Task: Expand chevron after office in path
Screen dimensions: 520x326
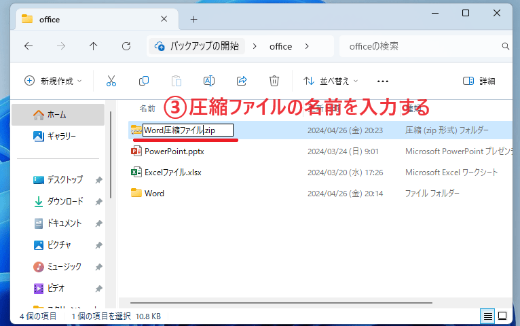Action: point(307,46)
